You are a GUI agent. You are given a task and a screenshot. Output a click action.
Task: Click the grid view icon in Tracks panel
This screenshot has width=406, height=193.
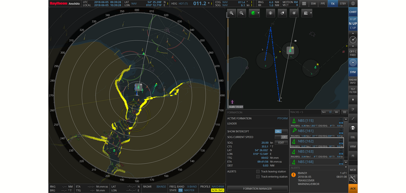click(x=345, y=112)
